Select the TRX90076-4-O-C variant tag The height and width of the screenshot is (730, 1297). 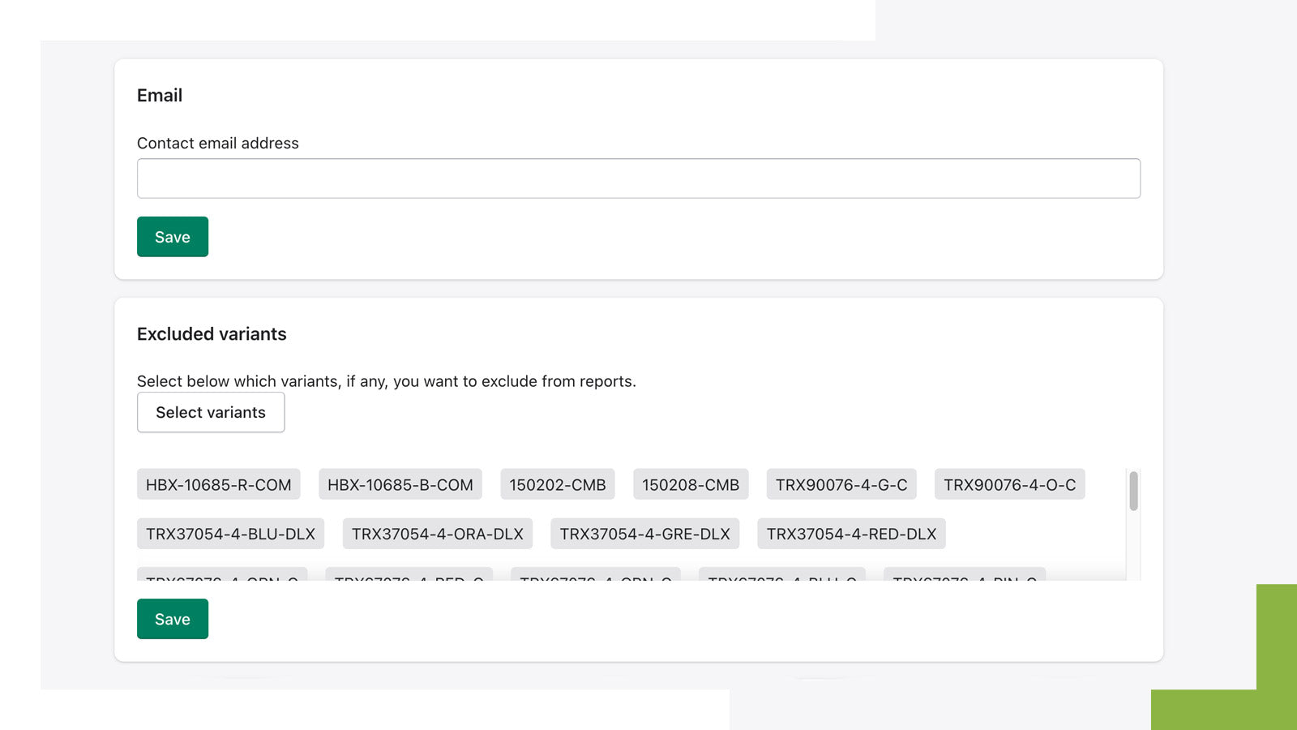click(x=1009, y=485)
